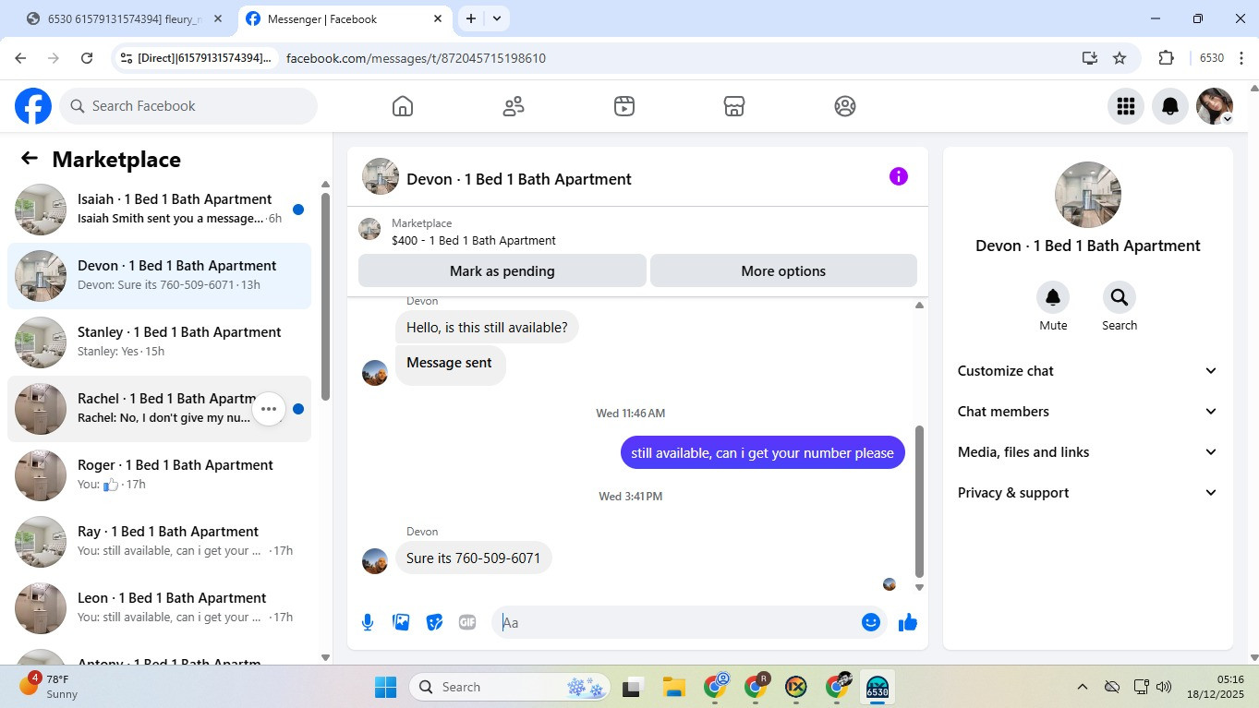Open the Marketplace storefront icon in navigation
The image size is (1259, 708).
point(734,106)
